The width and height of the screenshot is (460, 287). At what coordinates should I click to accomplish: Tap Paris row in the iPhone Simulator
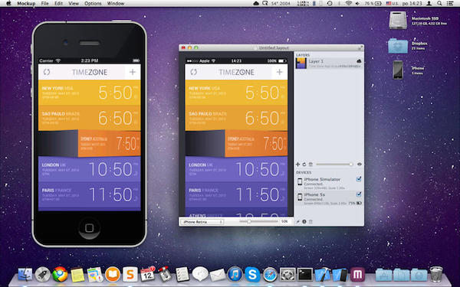coord(90,194)
